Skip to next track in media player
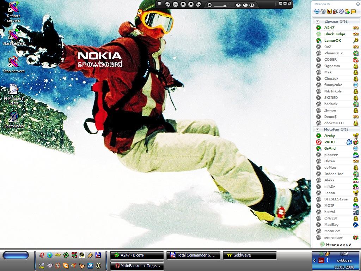 [198, 4]
